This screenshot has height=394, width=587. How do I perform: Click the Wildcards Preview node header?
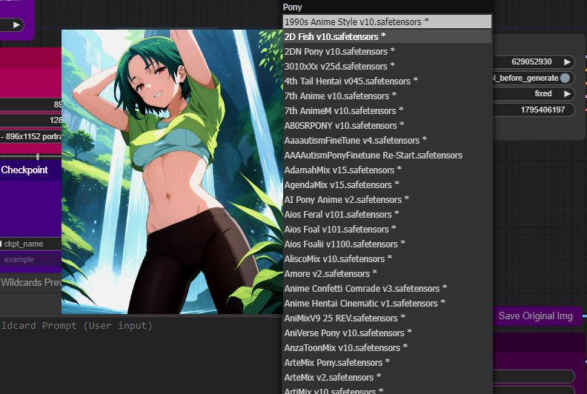tap(30, 282)
